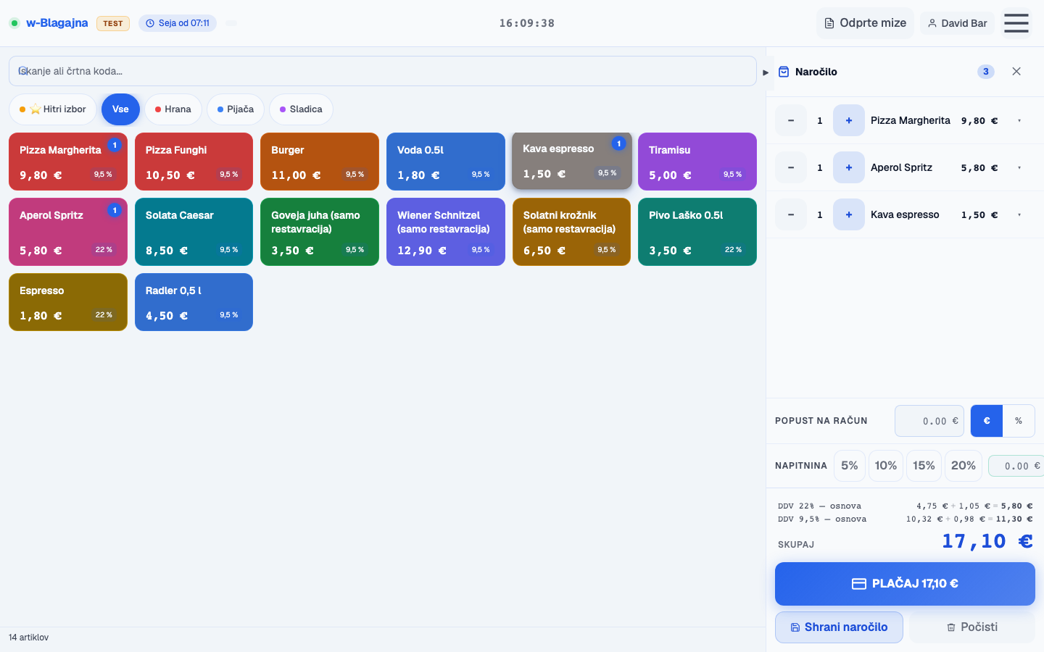Screen dimensions: 1044x652
Task: Apply 15% tip
Action: (x=924, y=466)
